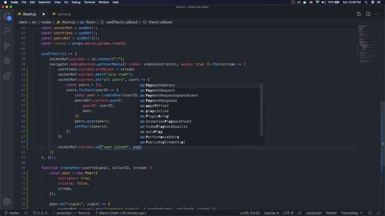Open the Debug menu
The height and width of the screenshot is (216, 385).
click(x=76, y=2)
